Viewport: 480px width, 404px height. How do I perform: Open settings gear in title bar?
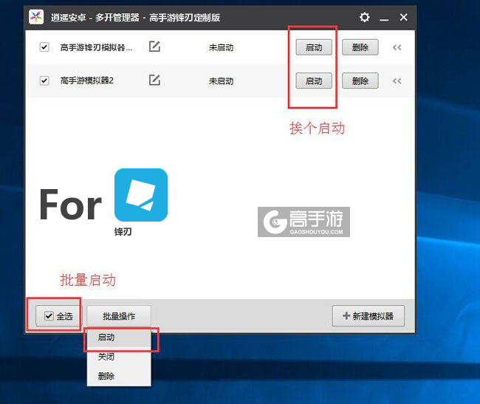[364, 17]
